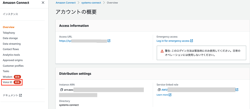Open Data streaming page
250x109 pixels.
pyautogui.click(x=12, y=44)
